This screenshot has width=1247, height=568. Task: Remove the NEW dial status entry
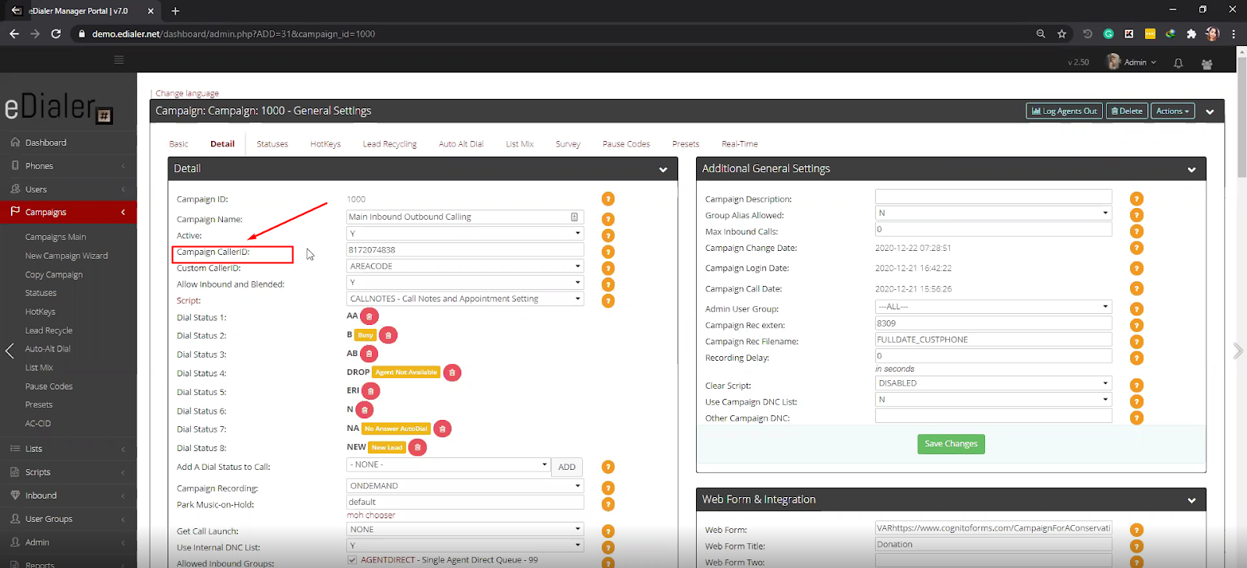(418, 447)
